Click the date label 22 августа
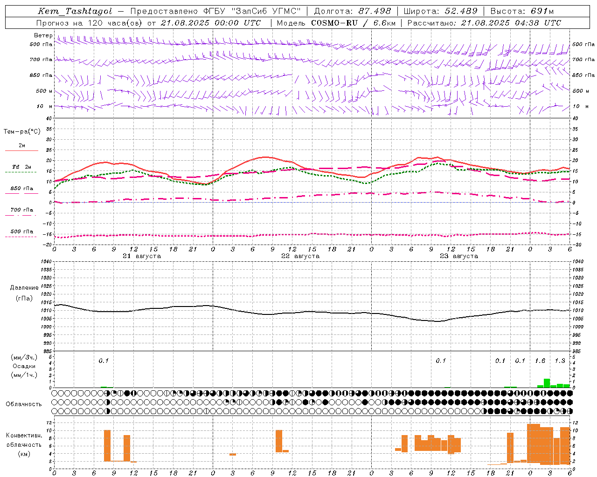Viewport: 597px width, 477px height. [x=300, y=256]
